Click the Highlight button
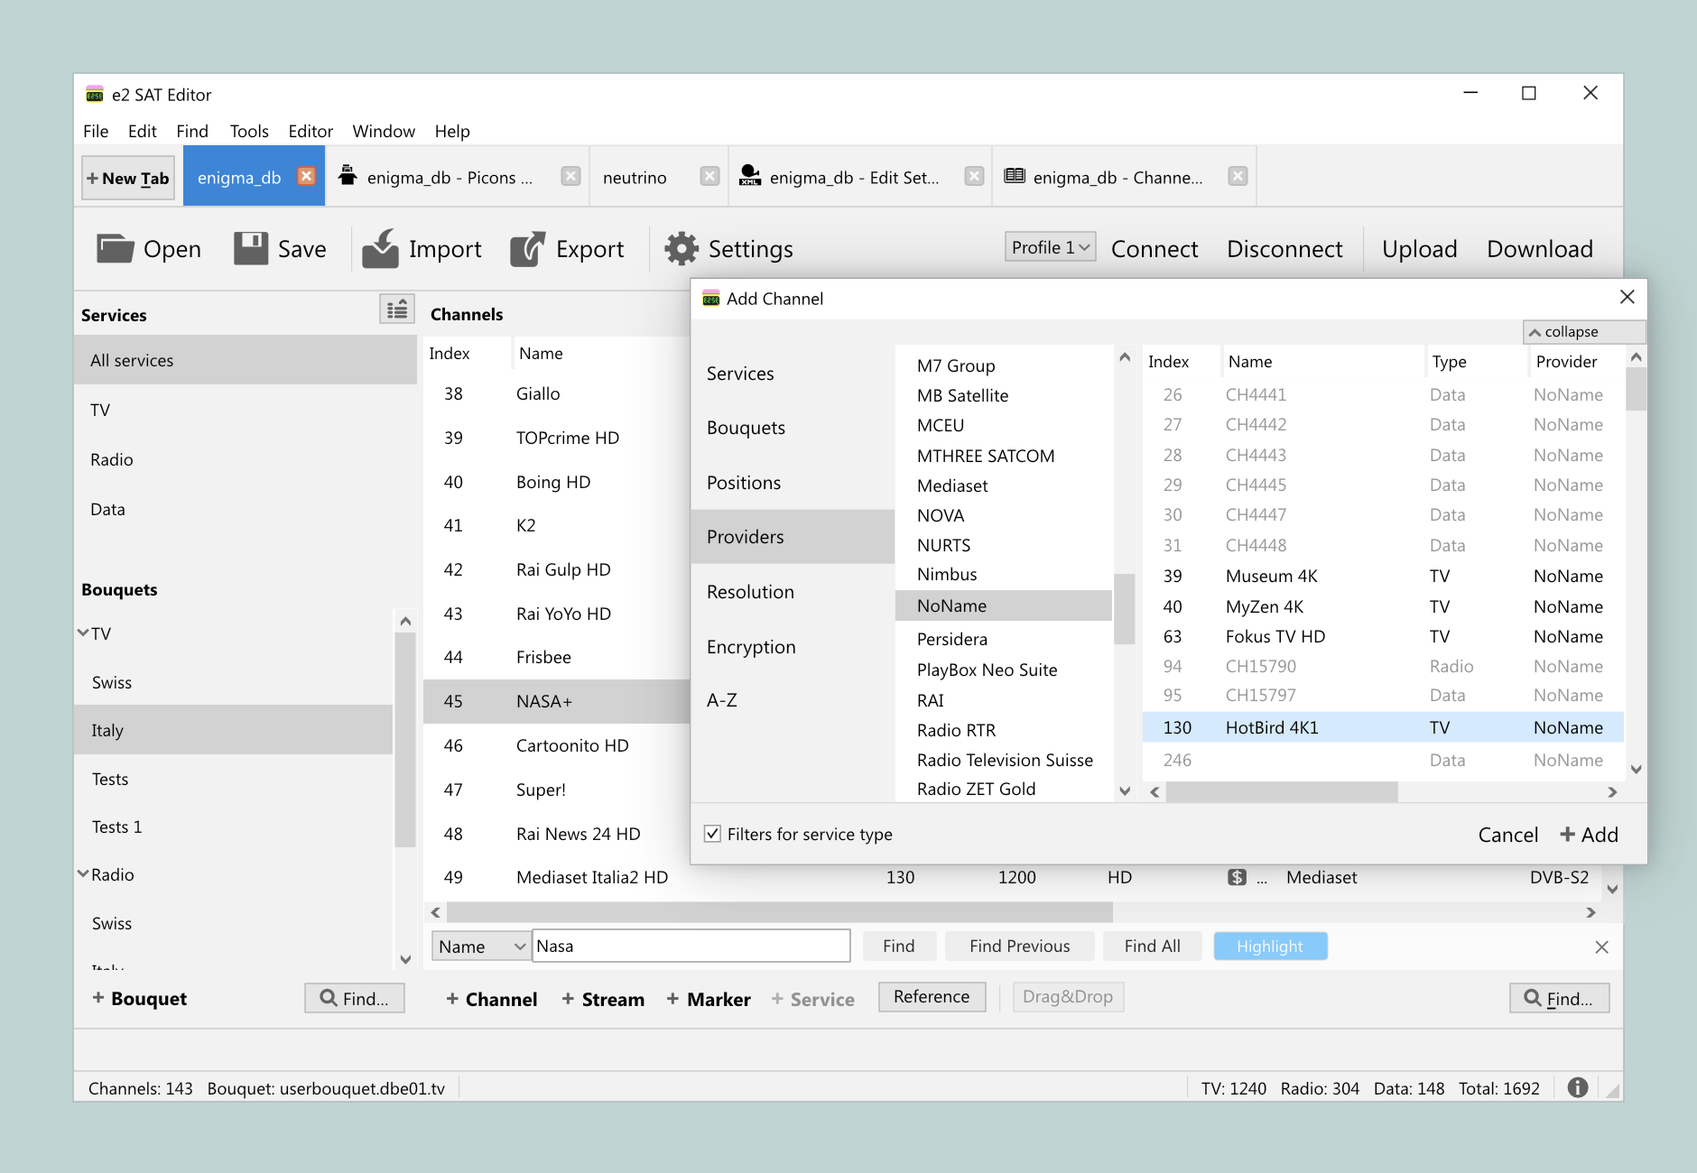The height and width of the screenshot is (1173, 1697). click(1270, 946)
